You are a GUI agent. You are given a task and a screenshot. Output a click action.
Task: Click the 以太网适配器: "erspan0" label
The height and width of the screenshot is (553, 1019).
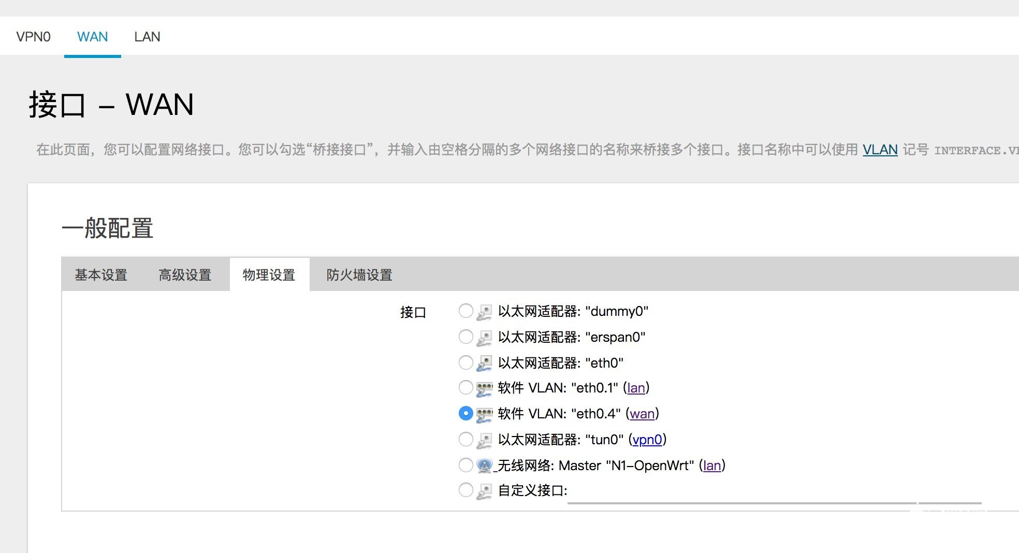click(572, 337)
